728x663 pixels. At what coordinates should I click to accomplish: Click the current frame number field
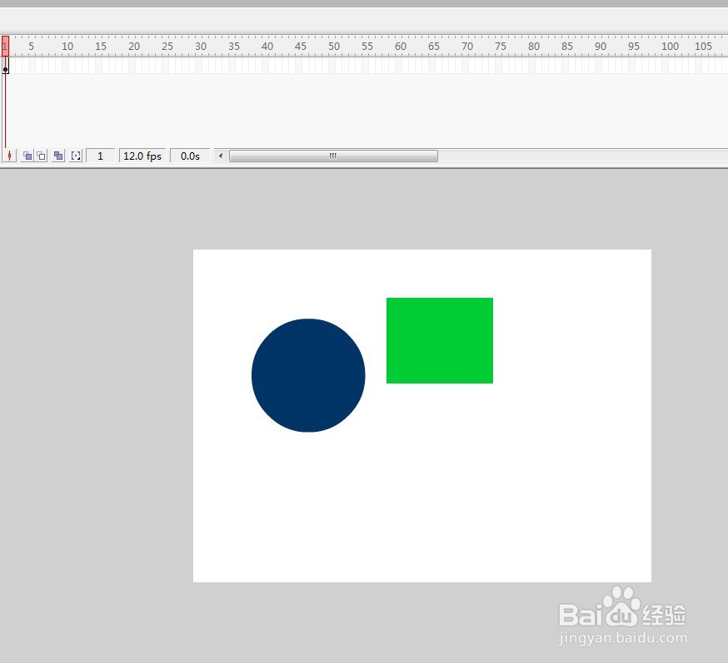coord(100,156)
